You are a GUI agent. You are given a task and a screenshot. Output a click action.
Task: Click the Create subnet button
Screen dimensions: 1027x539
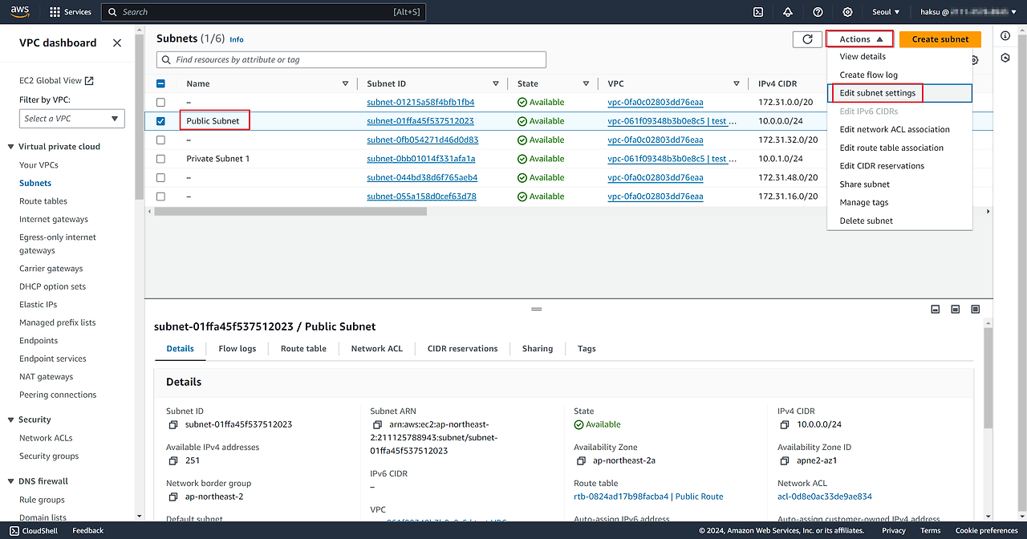pyautogui.click(x=940, y=39)
